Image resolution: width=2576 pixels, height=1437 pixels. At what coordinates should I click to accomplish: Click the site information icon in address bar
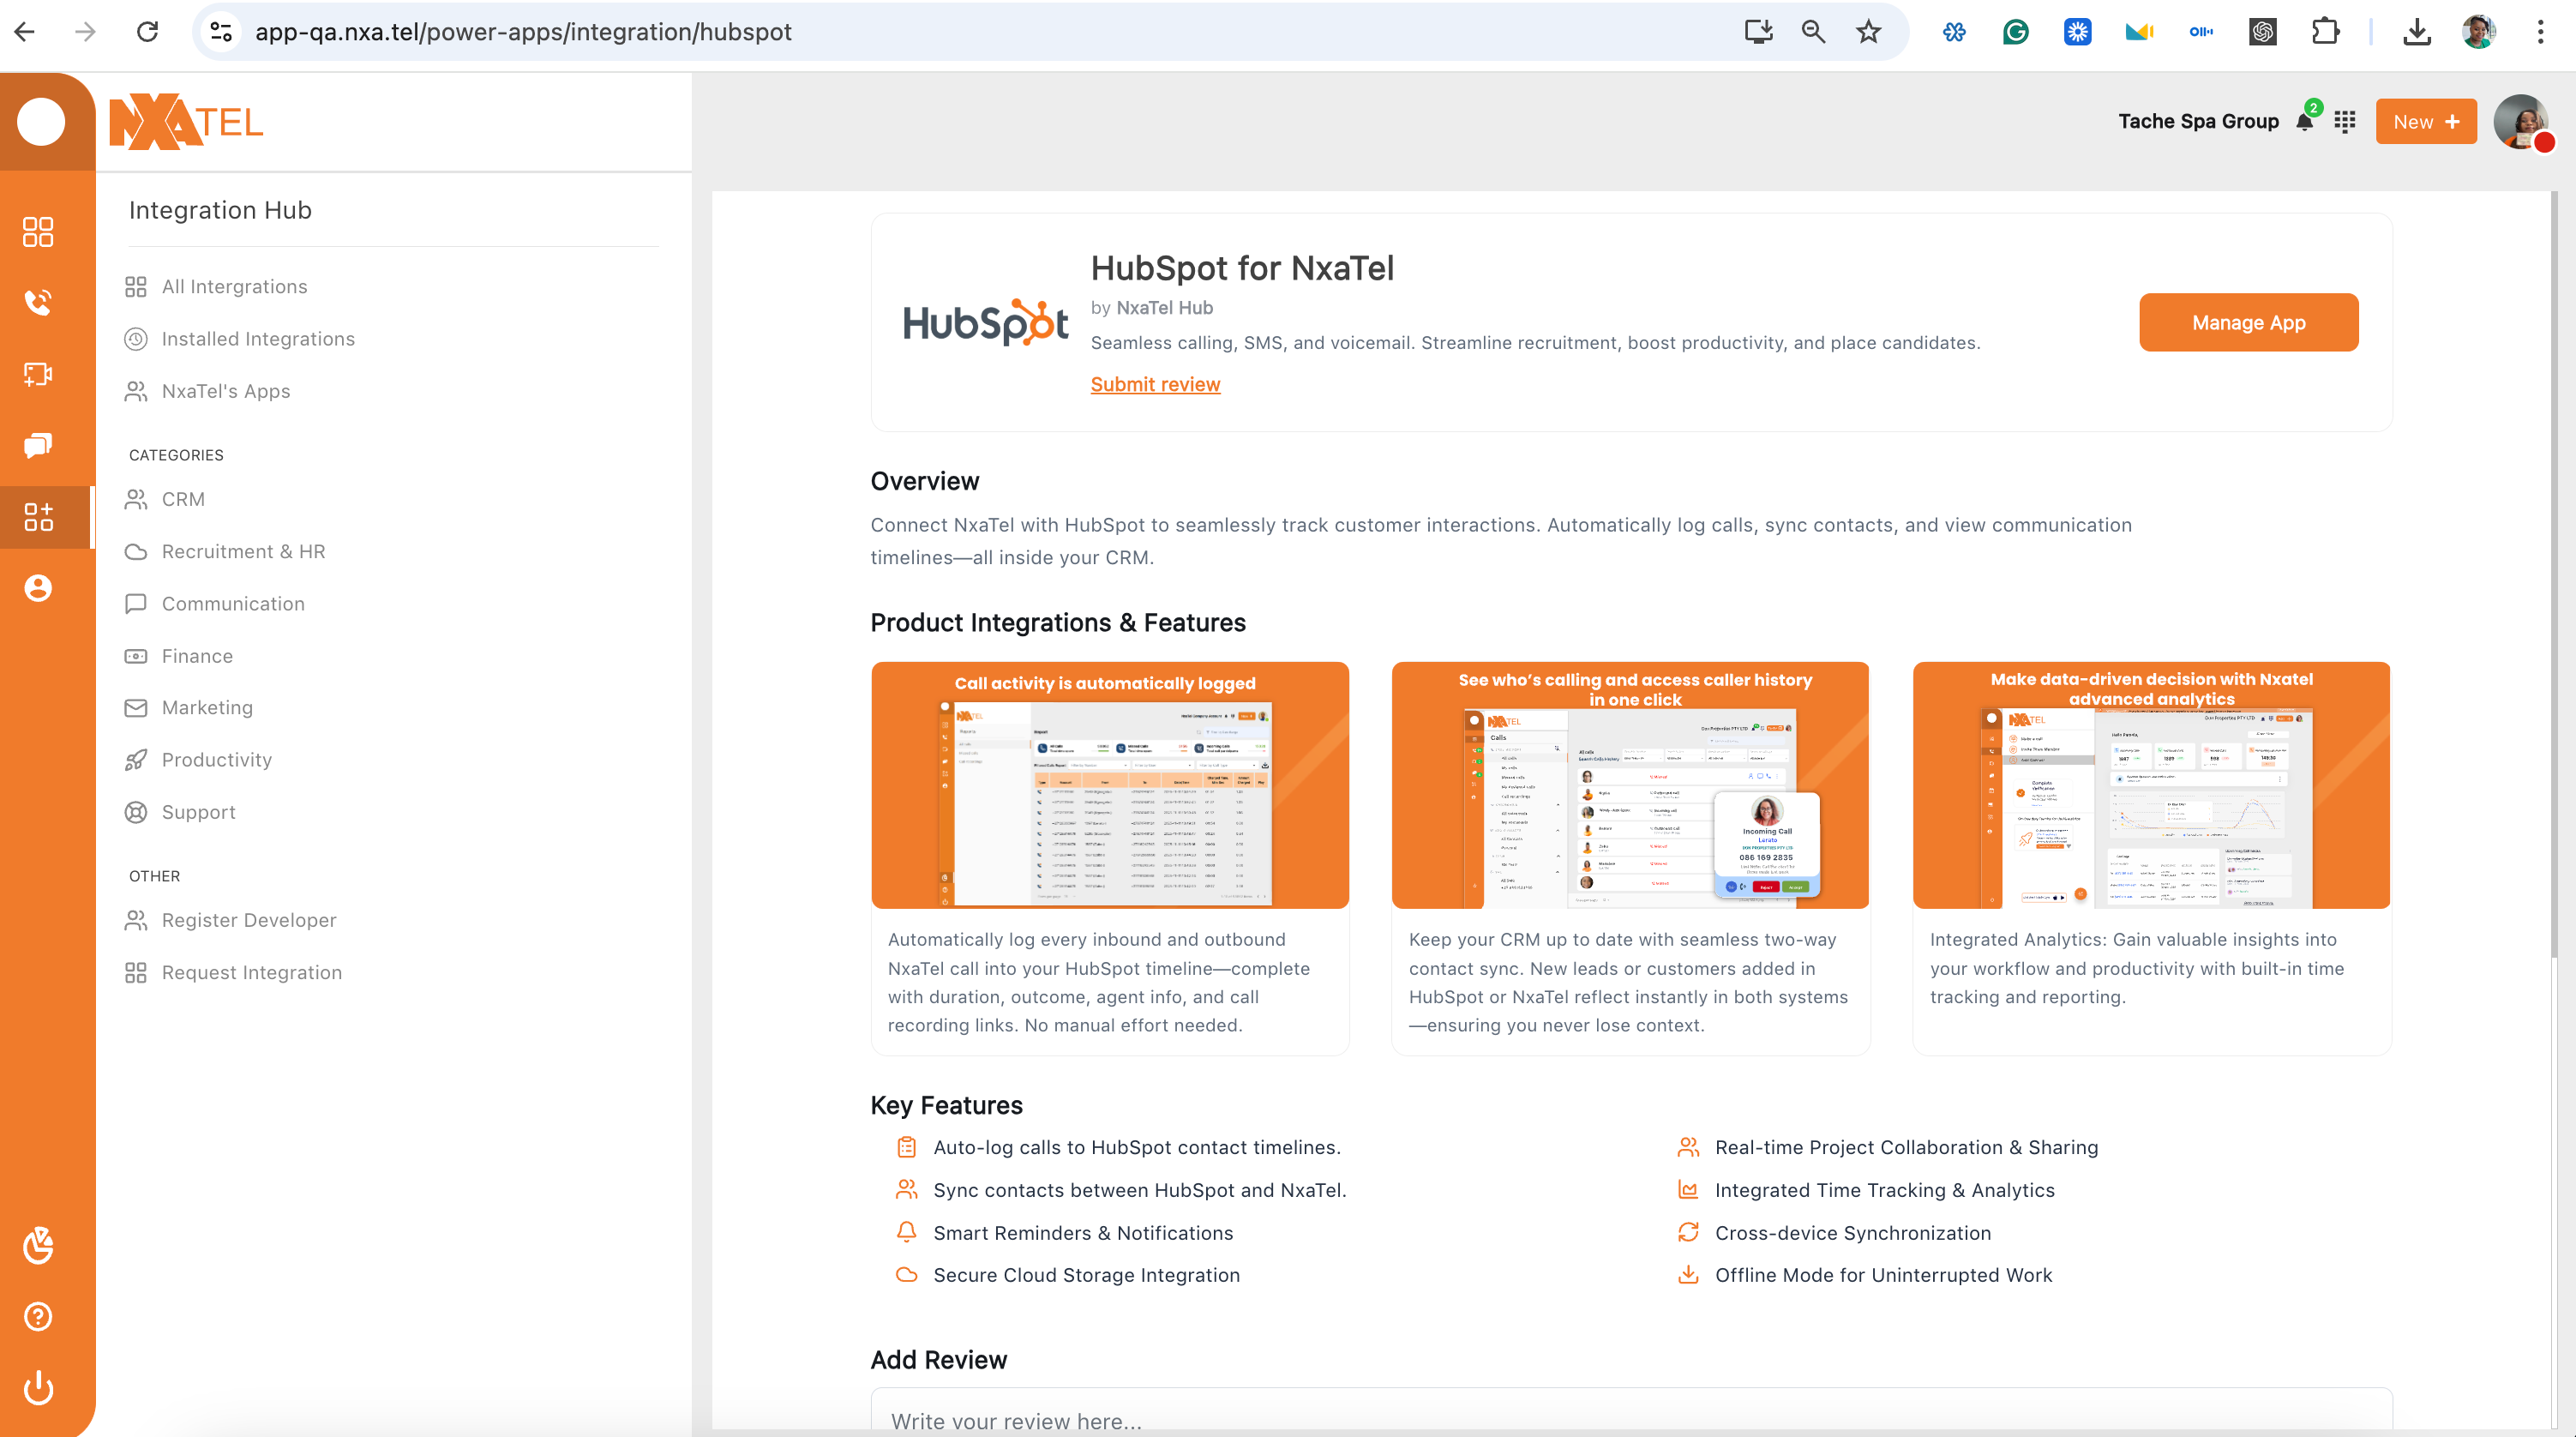[222, 32]
